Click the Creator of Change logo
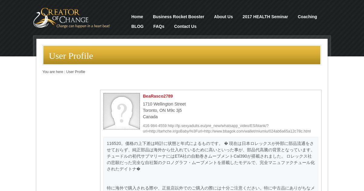Screen dimensions: 364x191 coord(72,18)
